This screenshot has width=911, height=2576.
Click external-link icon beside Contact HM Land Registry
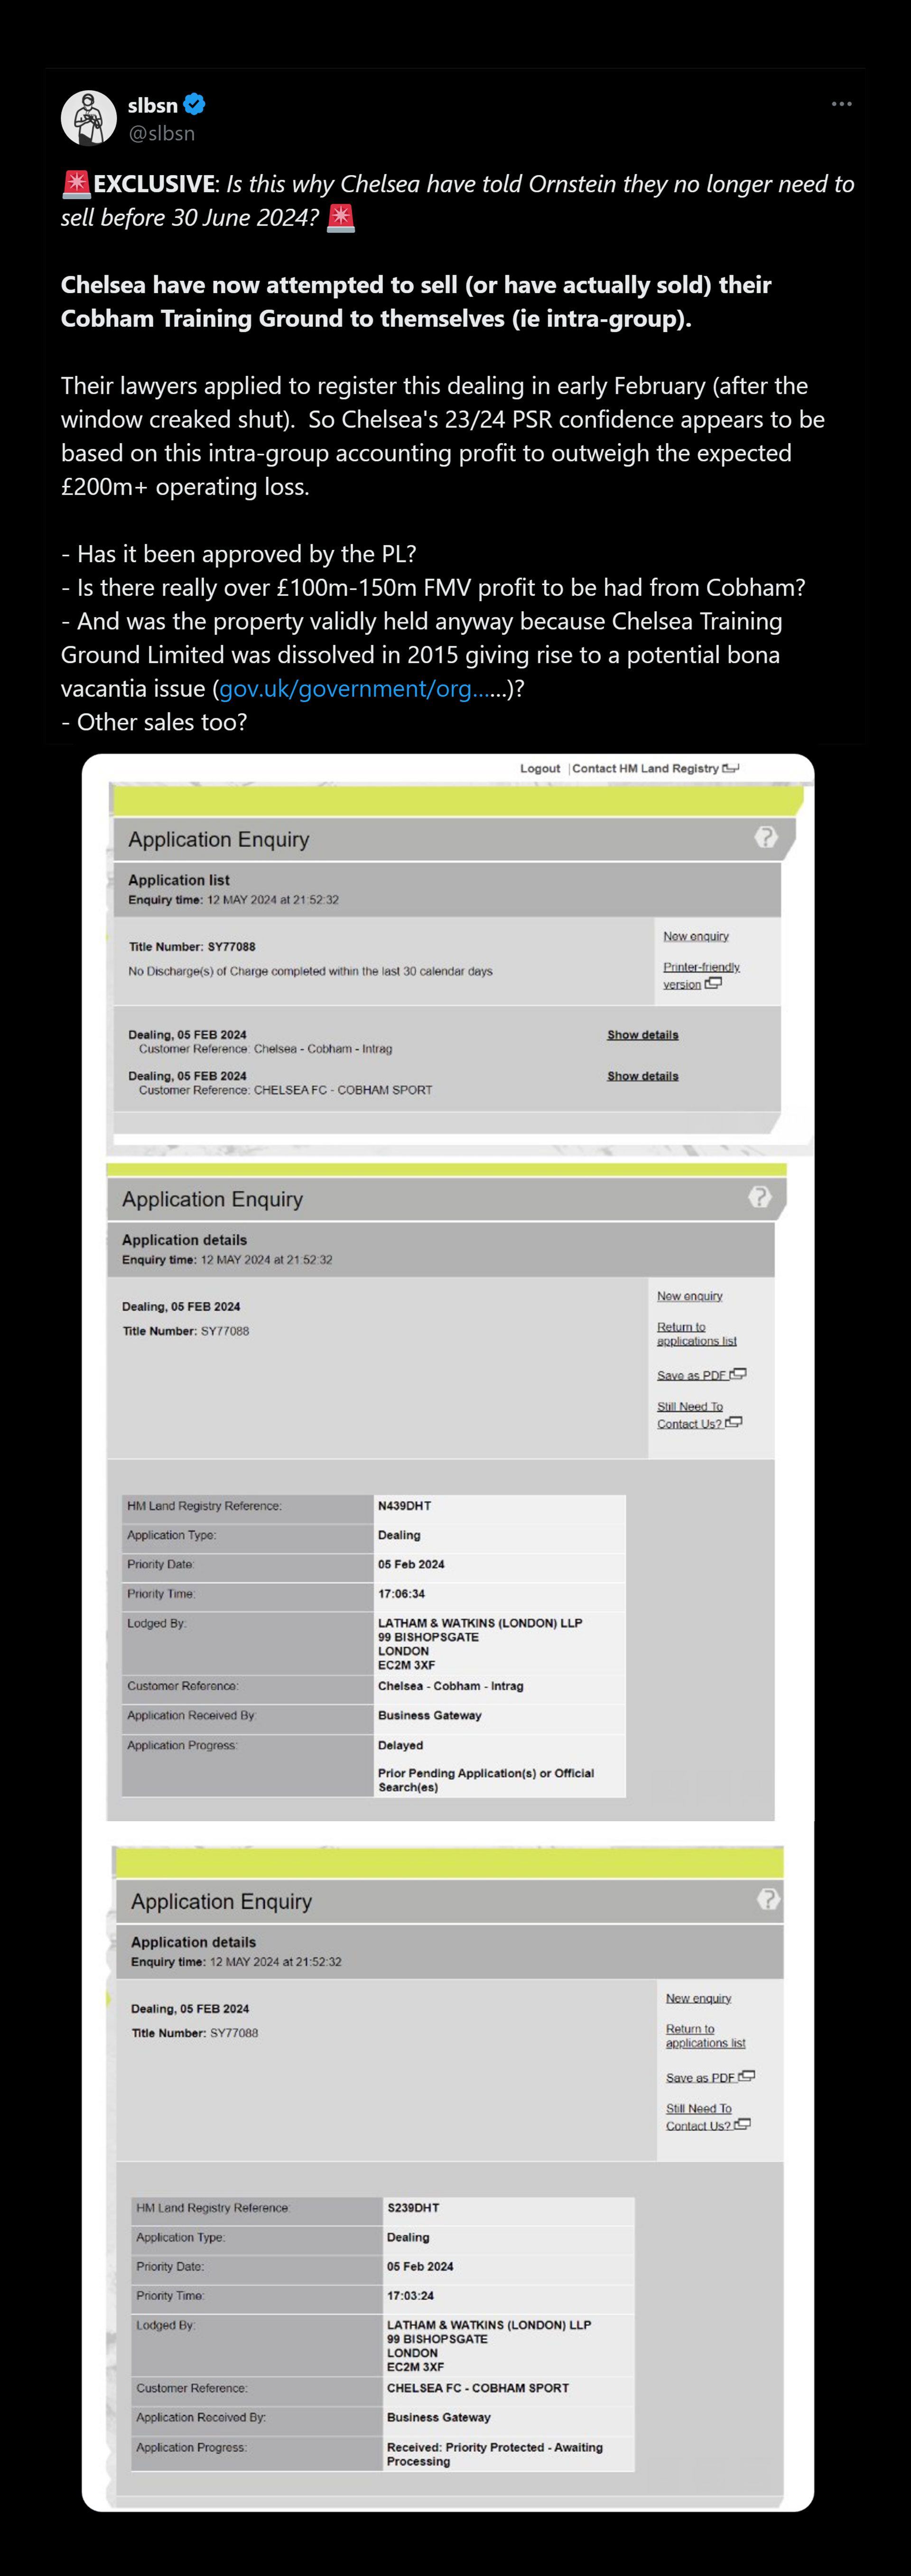731,768
